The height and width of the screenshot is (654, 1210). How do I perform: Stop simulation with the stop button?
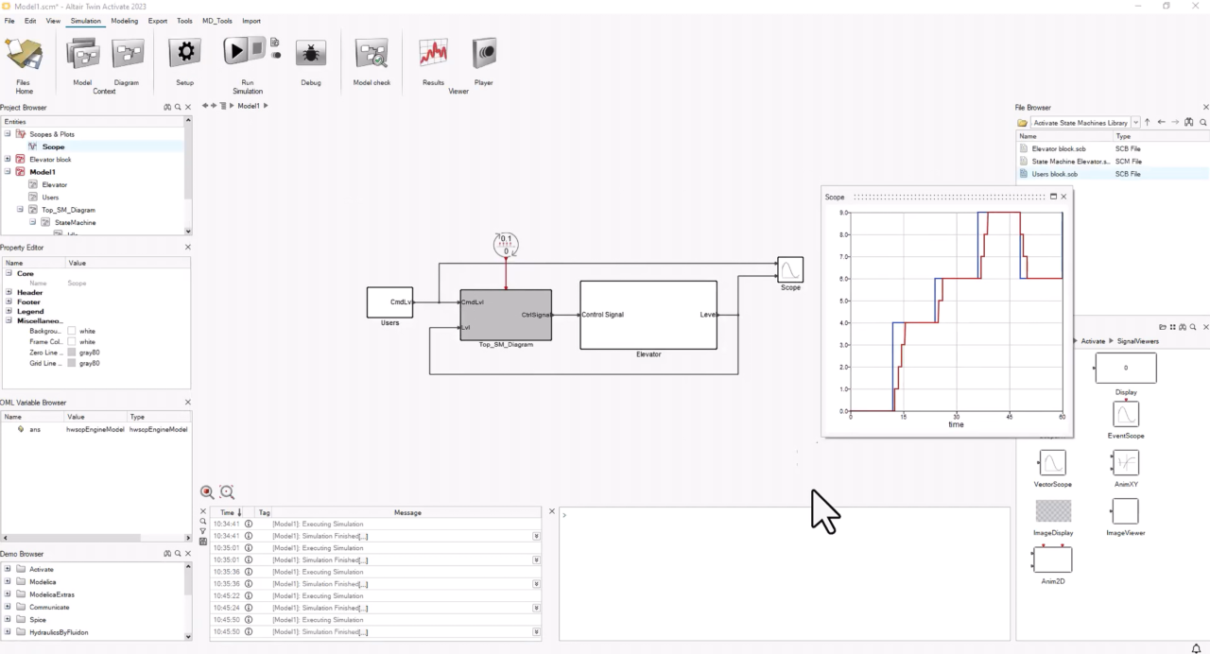pos(256,50)
